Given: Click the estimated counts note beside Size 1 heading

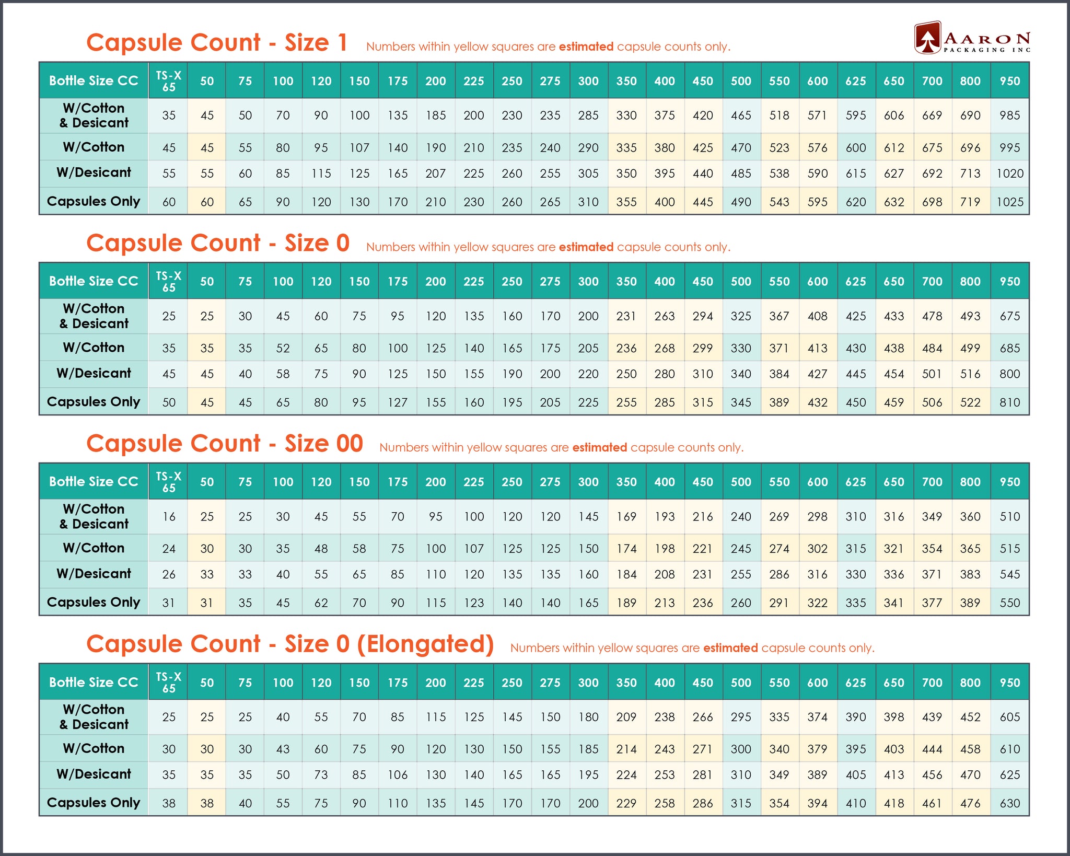Looking at the screenshot, I should (x=548, y=47).
